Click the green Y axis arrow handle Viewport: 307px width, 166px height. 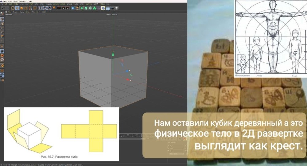[x=113, y=53]
